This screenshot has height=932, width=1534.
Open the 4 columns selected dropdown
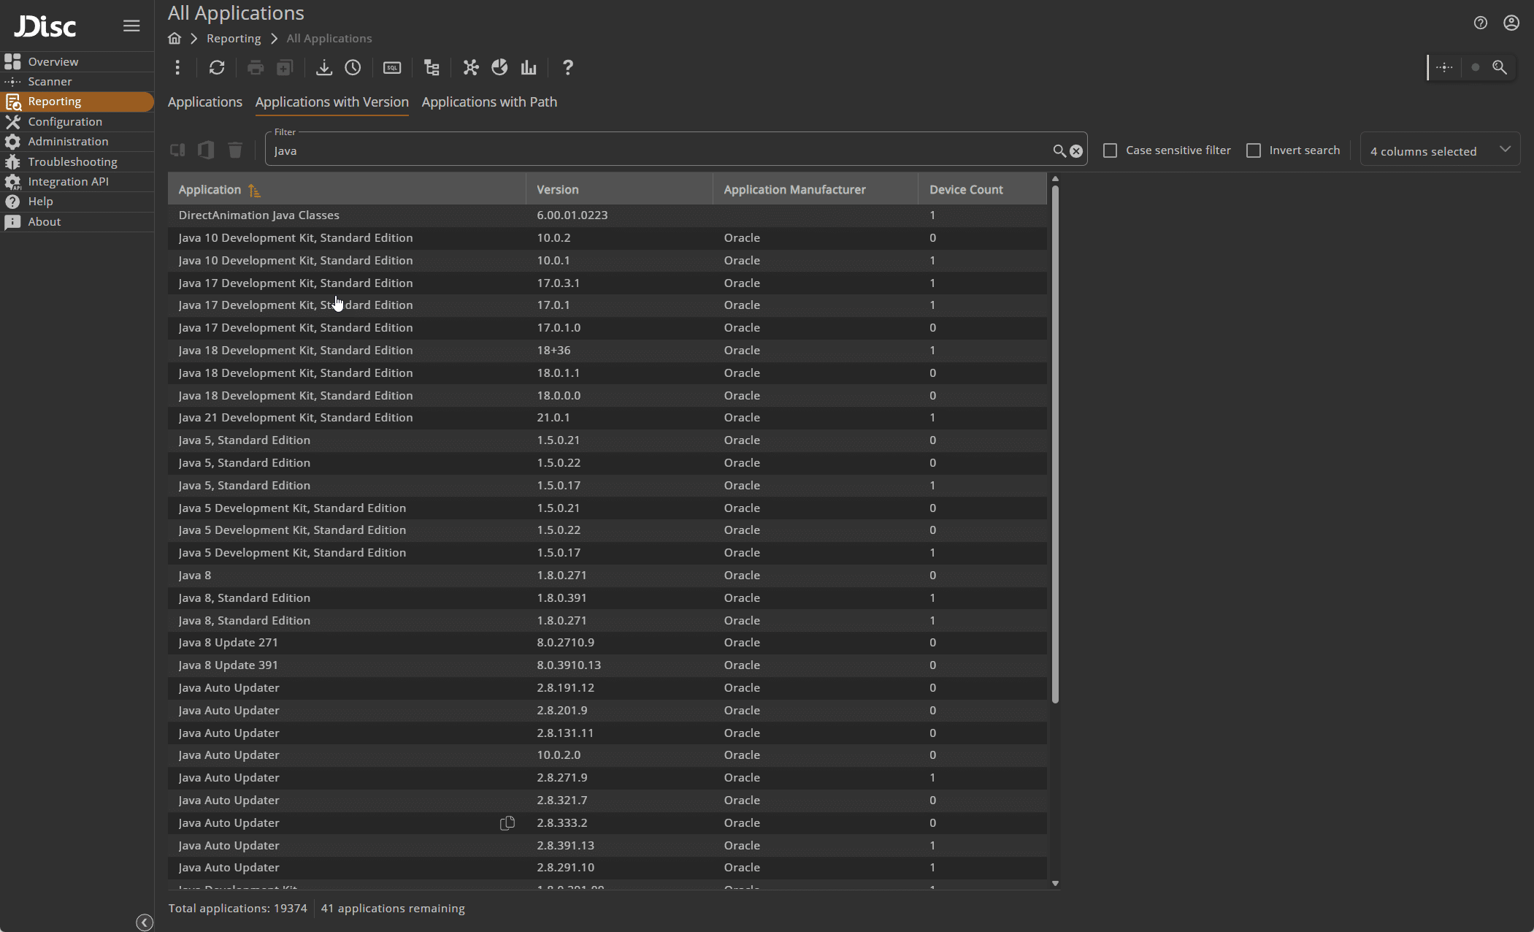(x=1440, y=150)
